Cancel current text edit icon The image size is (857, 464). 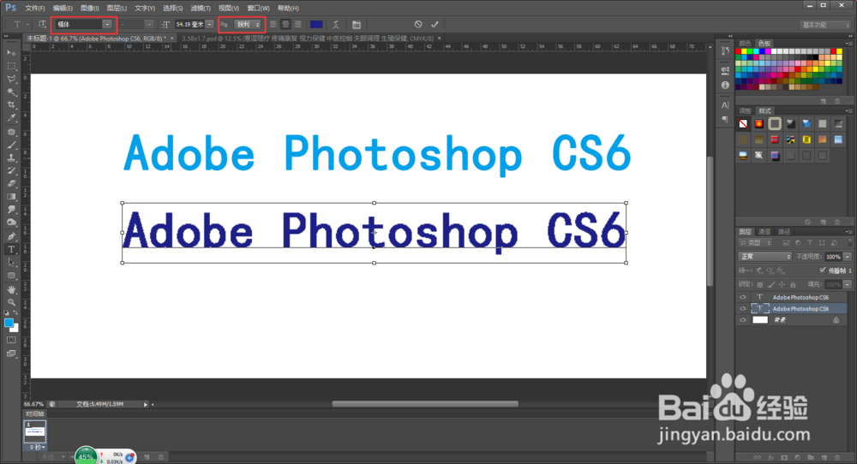(418, 24)
